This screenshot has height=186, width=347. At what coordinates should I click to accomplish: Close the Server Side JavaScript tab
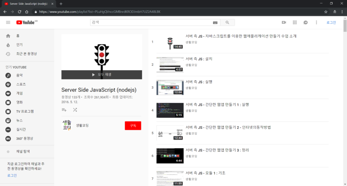(52, 4)
